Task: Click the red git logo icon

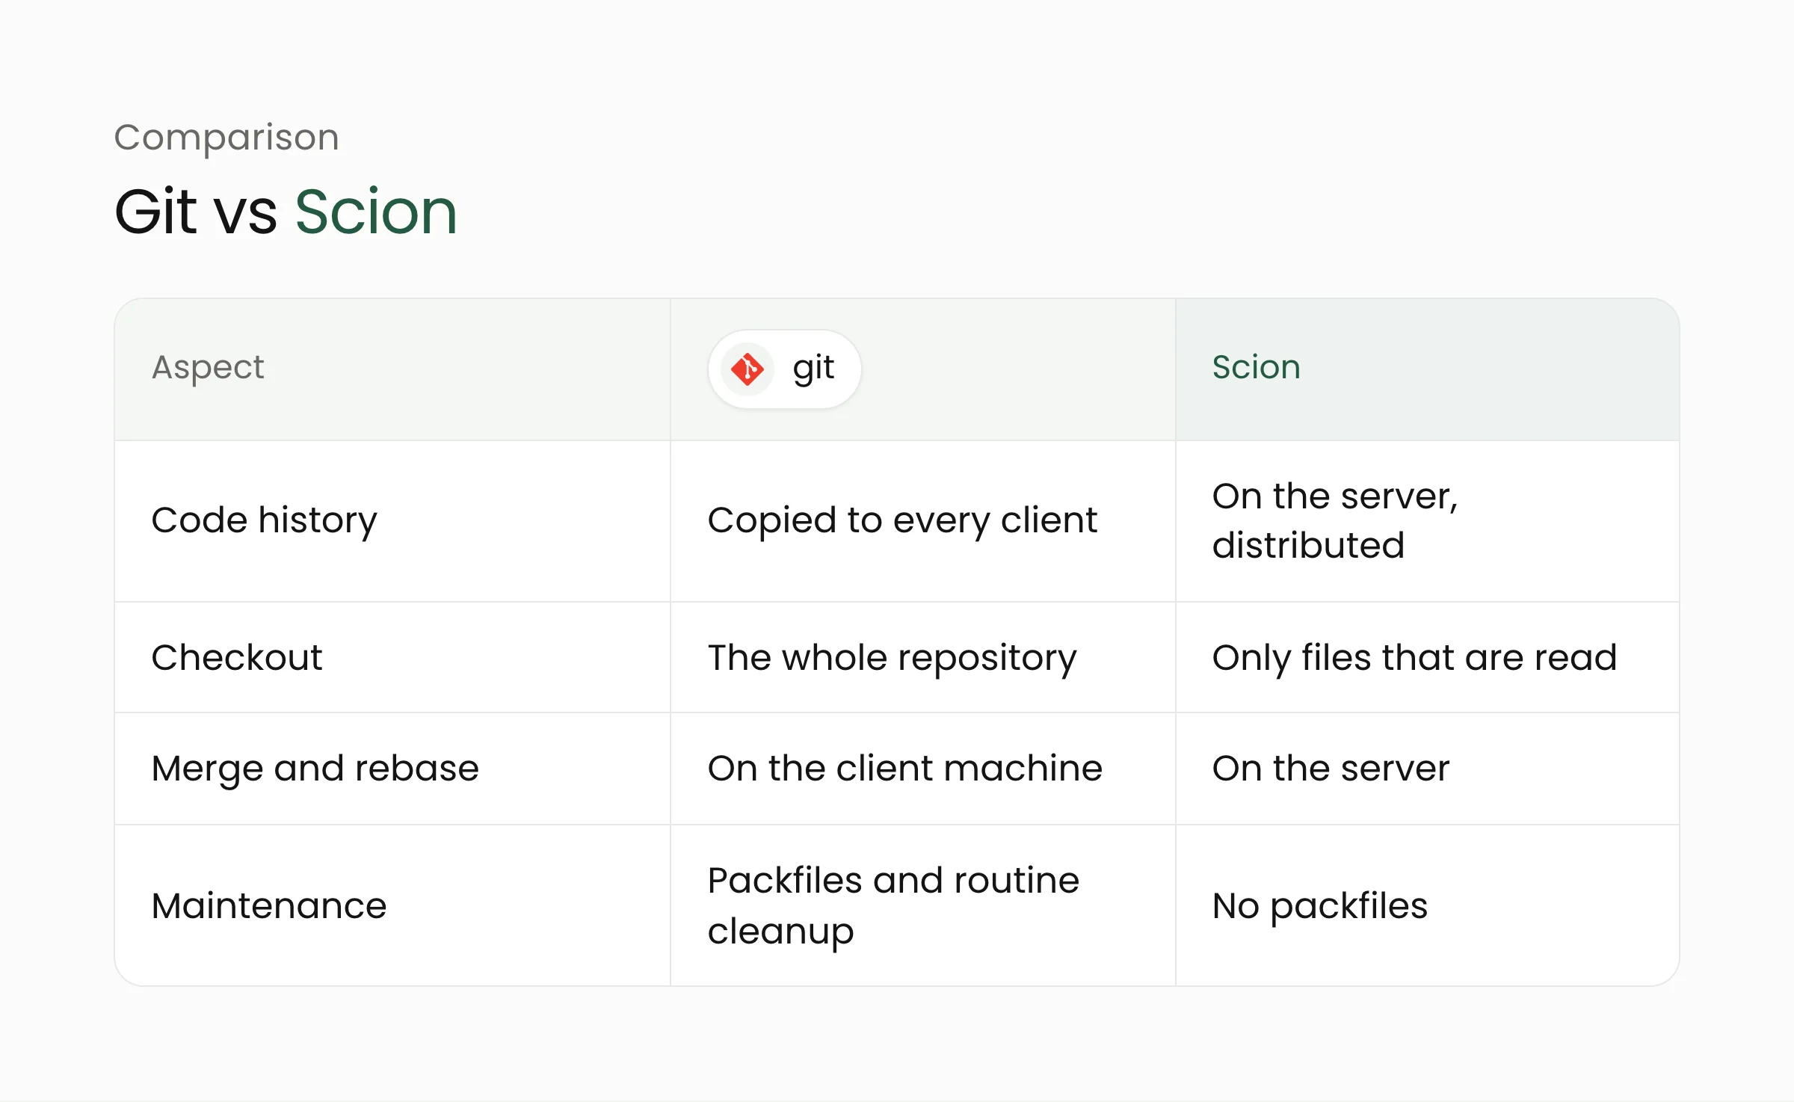Action: coord(747,369)
